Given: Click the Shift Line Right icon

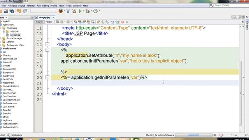Looking at the screenshot, I should tap(117, 22).
